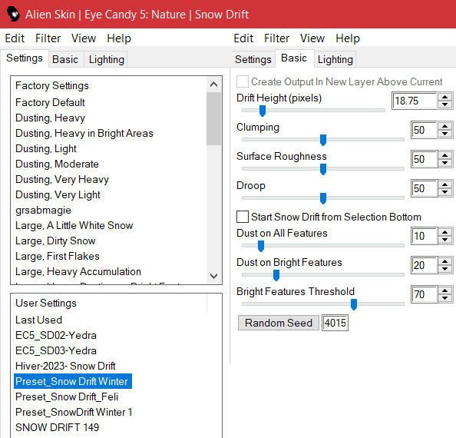The height and width of the screenshot is (438, 456).
Task: Click the Dust on All Features slider handle
Action: point(261,246)
